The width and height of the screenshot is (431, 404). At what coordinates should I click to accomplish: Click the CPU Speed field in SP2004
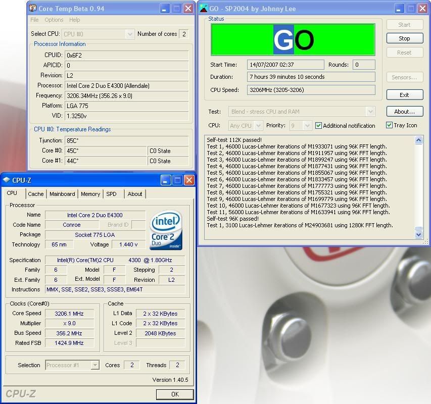[x=311, y=90]
